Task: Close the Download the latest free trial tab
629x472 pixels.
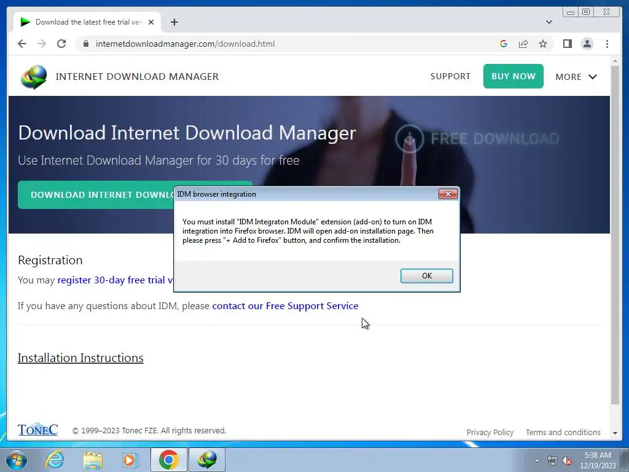Action: 151,22
